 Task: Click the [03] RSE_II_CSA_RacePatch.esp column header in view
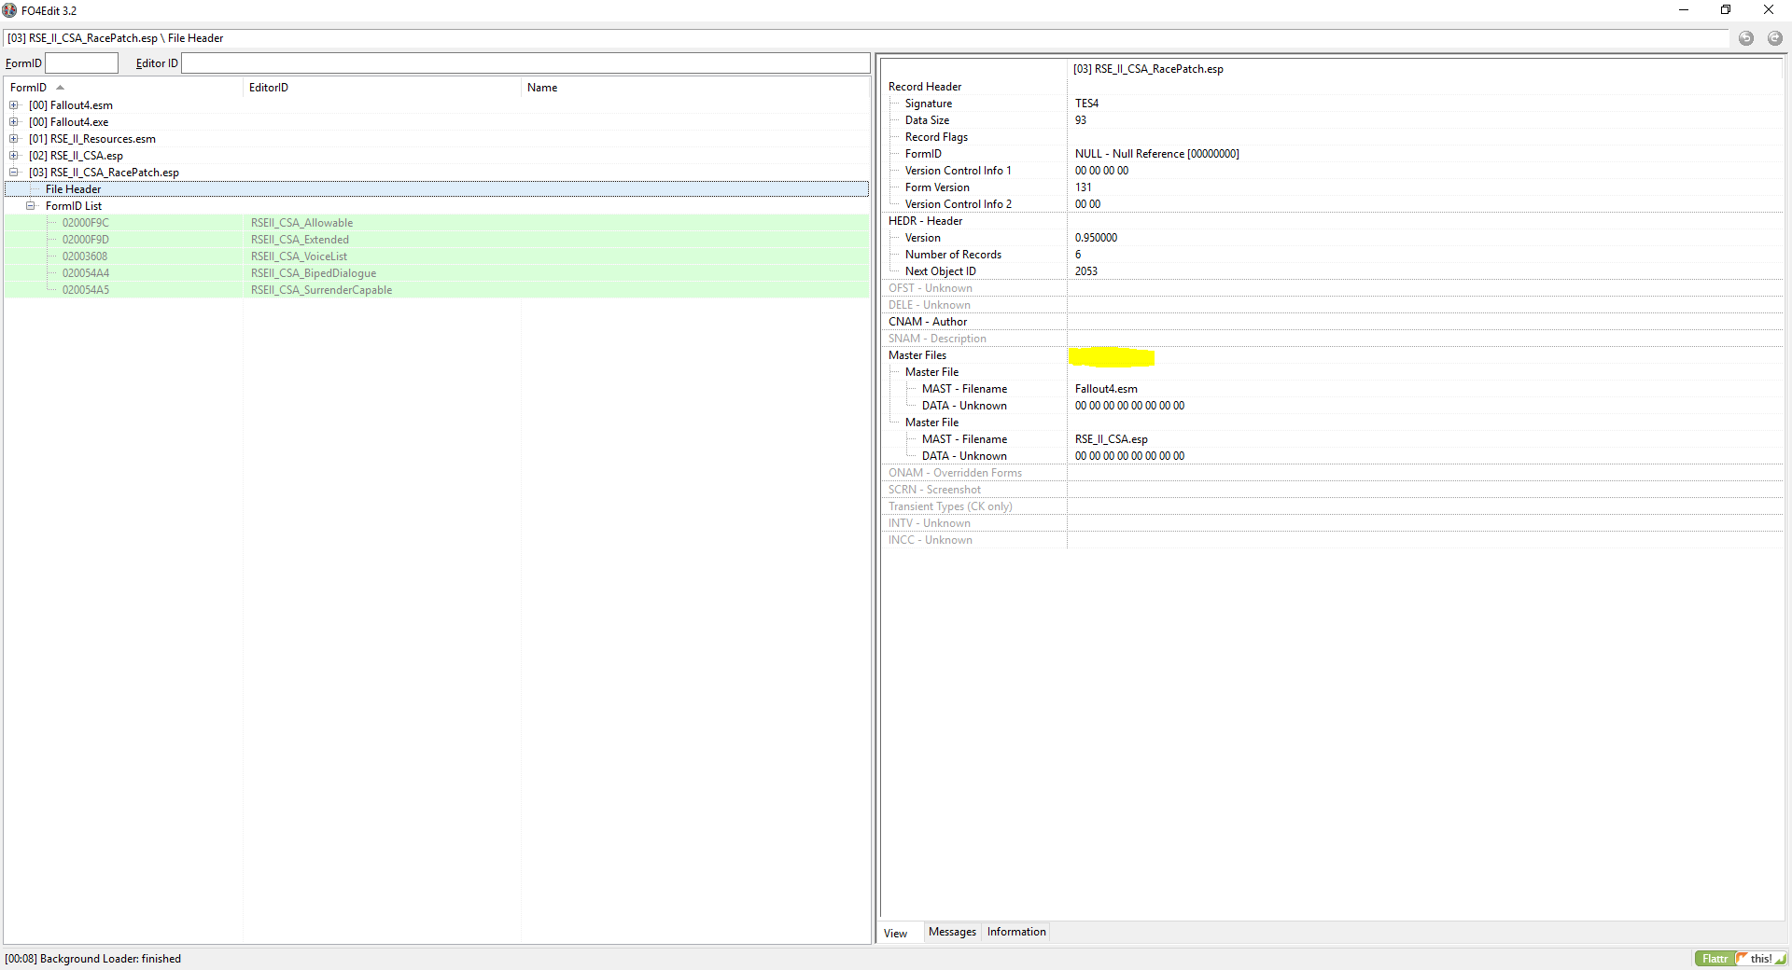coord(1425,69)
